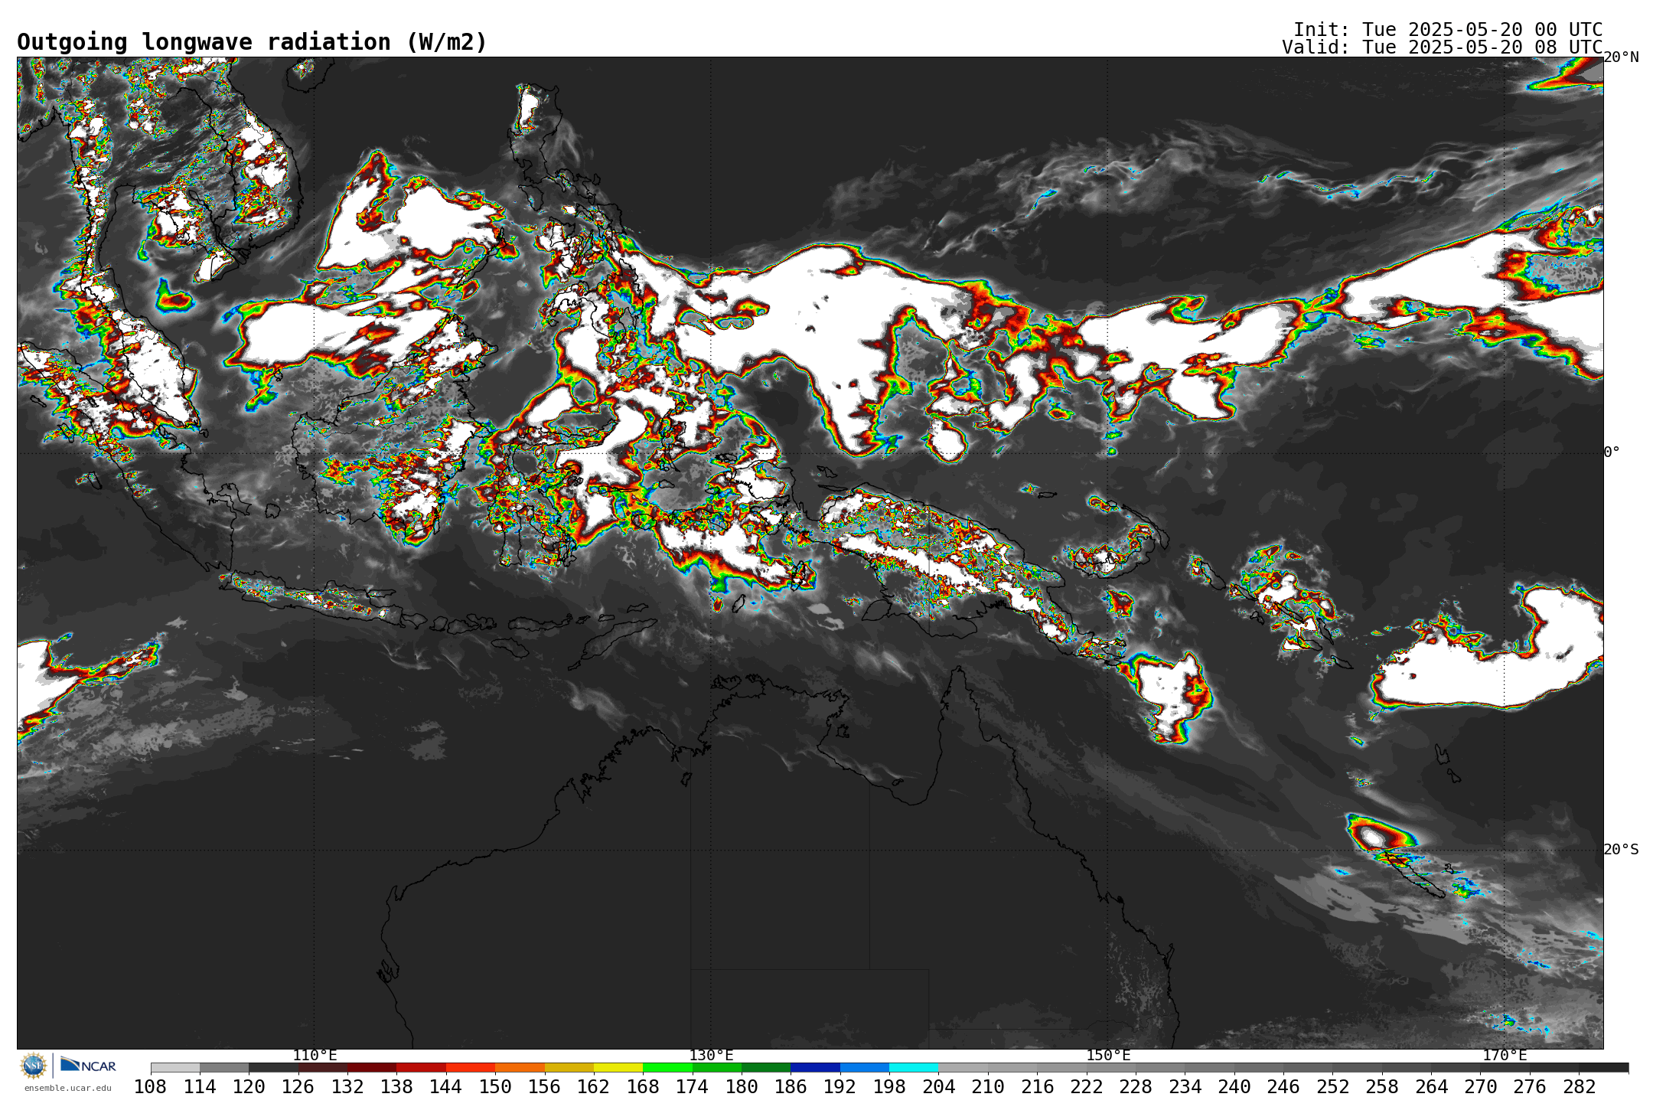This screenshot has width=1653, height=1097.
Task: Click the light gray 108–114 colorbar swatch
Action: click(175, 1067)
